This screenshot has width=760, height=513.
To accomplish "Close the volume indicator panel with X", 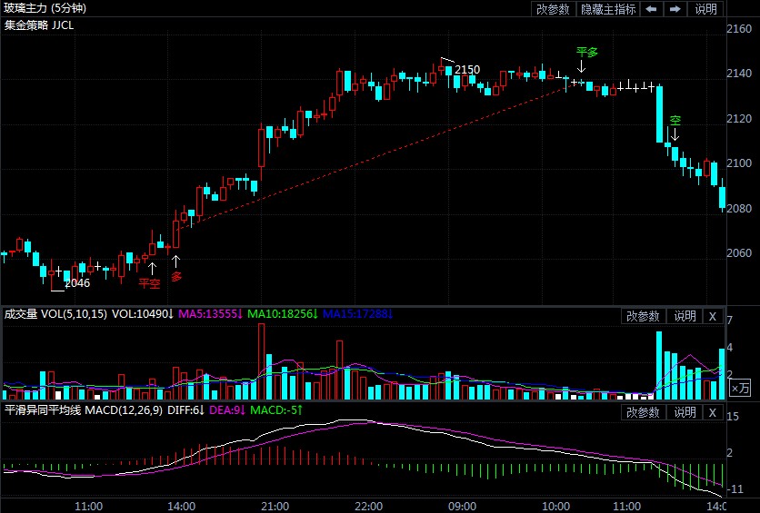I will coord(713,316).
